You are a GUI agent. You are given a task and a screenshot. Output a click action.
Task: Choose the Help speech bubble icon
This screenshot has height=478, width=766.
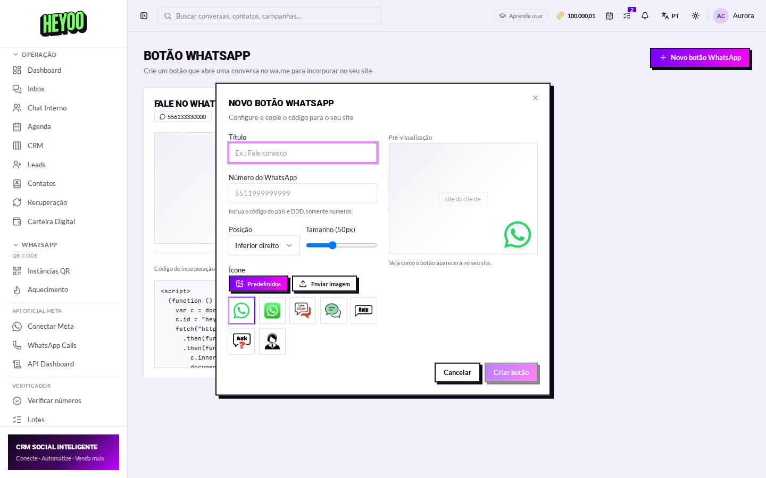[x=364, y=311]
